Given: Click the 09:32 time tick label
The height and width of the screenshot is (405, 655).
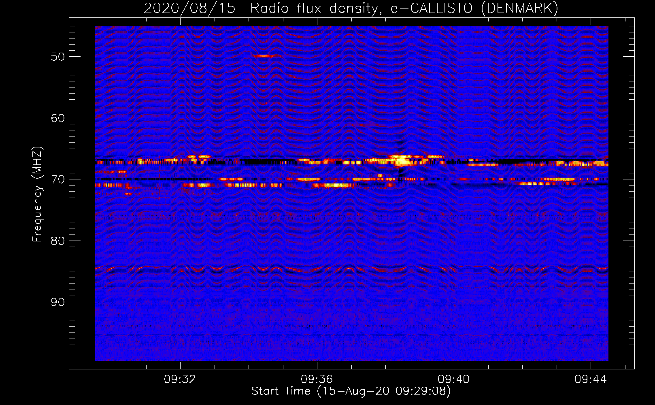Looking at the screenshot, I should pos(180,379).
